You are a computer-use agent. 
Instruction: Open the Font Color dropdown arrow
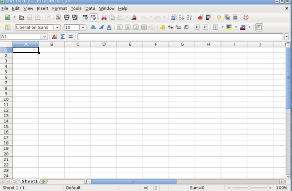click(249, 27)
